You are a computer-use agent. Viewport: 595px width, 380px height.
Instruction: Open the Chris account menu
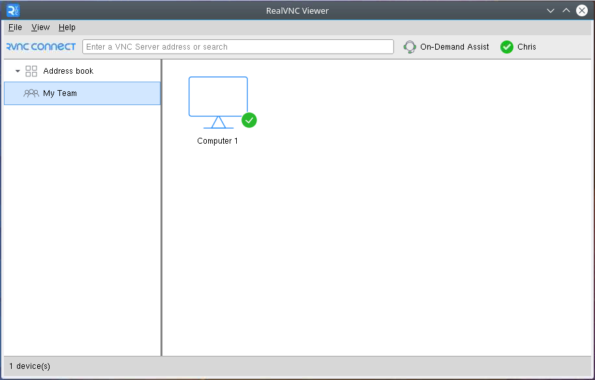tap(519, 47)
